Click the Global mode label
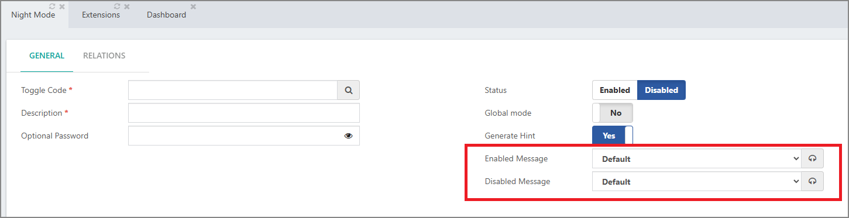Screen dimensions: 849x218 [x=508, y=113]
